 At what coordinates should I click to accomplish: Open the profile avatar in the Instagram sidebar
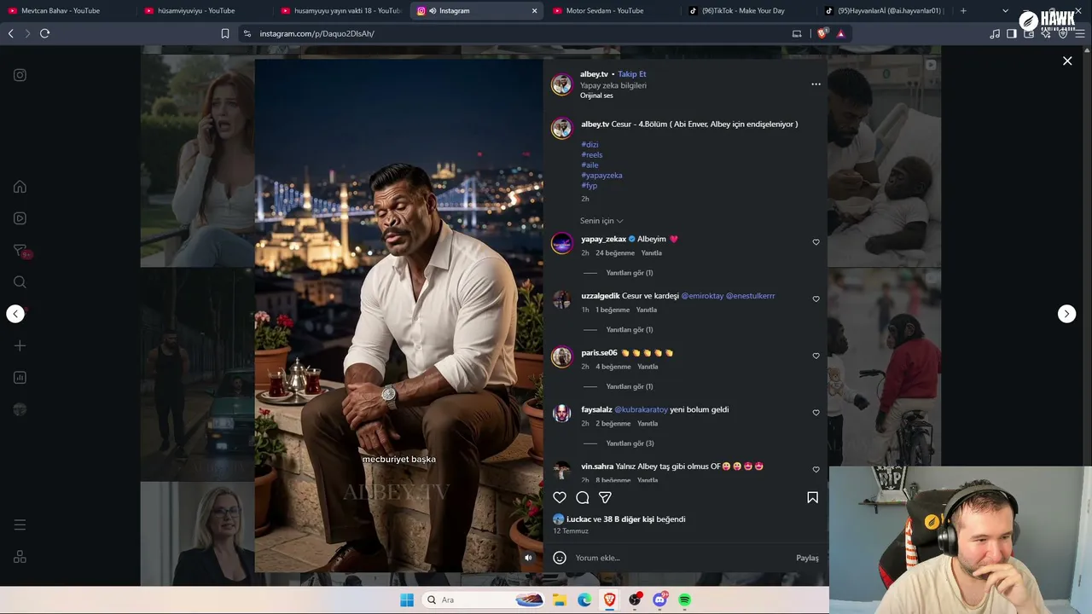point(20,409)
